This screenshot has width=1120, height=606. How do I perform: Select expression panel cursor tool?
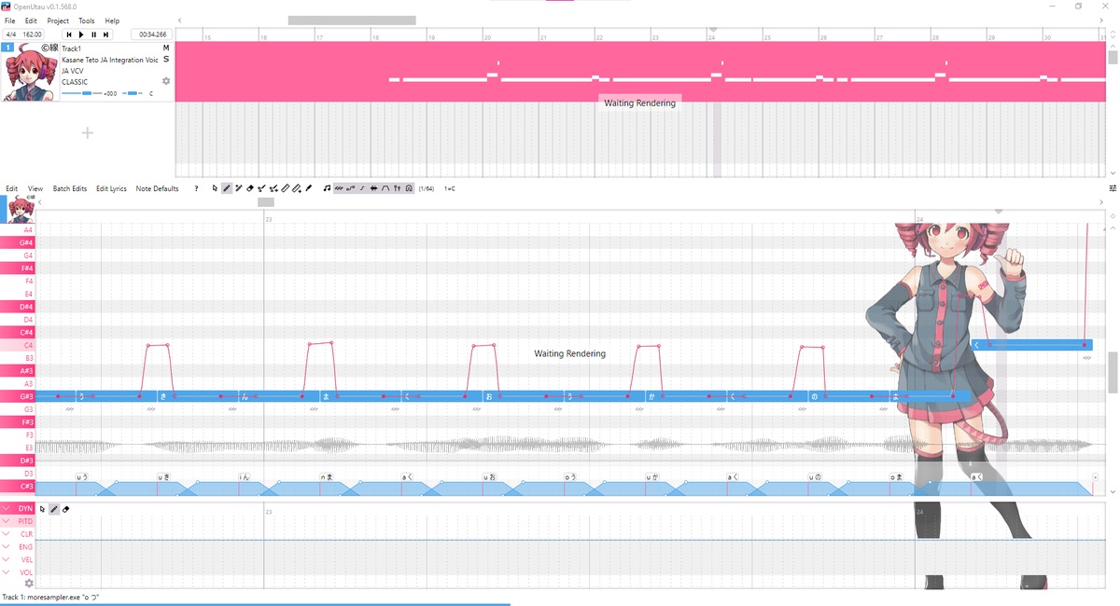tap(42, 509)
